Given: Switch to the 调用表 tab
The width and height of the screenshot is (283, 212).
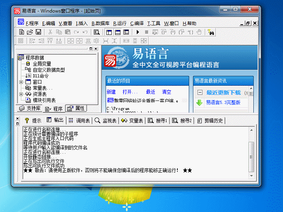Looking at the screenshot, I should point(79,121).
